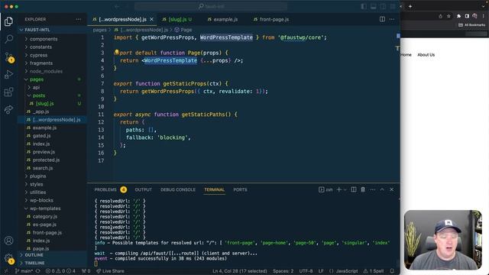The height and width of the screenshot is (275, 489).
Task: Open new tab in browser window
Action: pos(410,6)
